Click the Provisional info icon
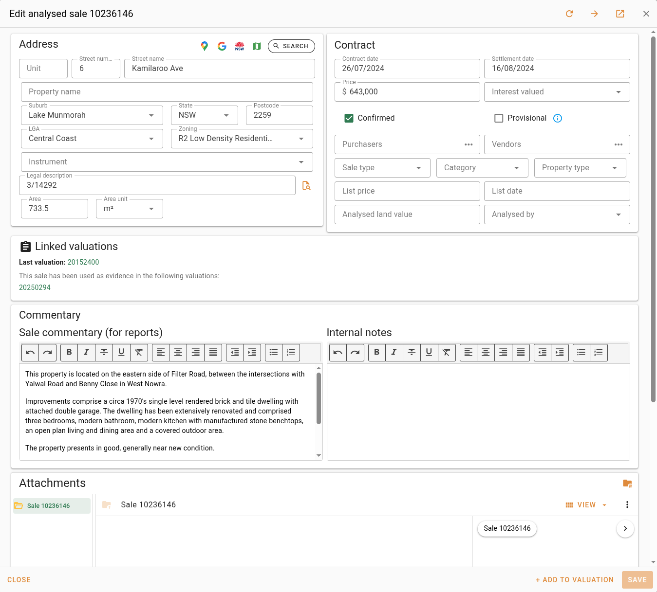Image resolution: width=657 pixels, height=592 pixels. 558,118
